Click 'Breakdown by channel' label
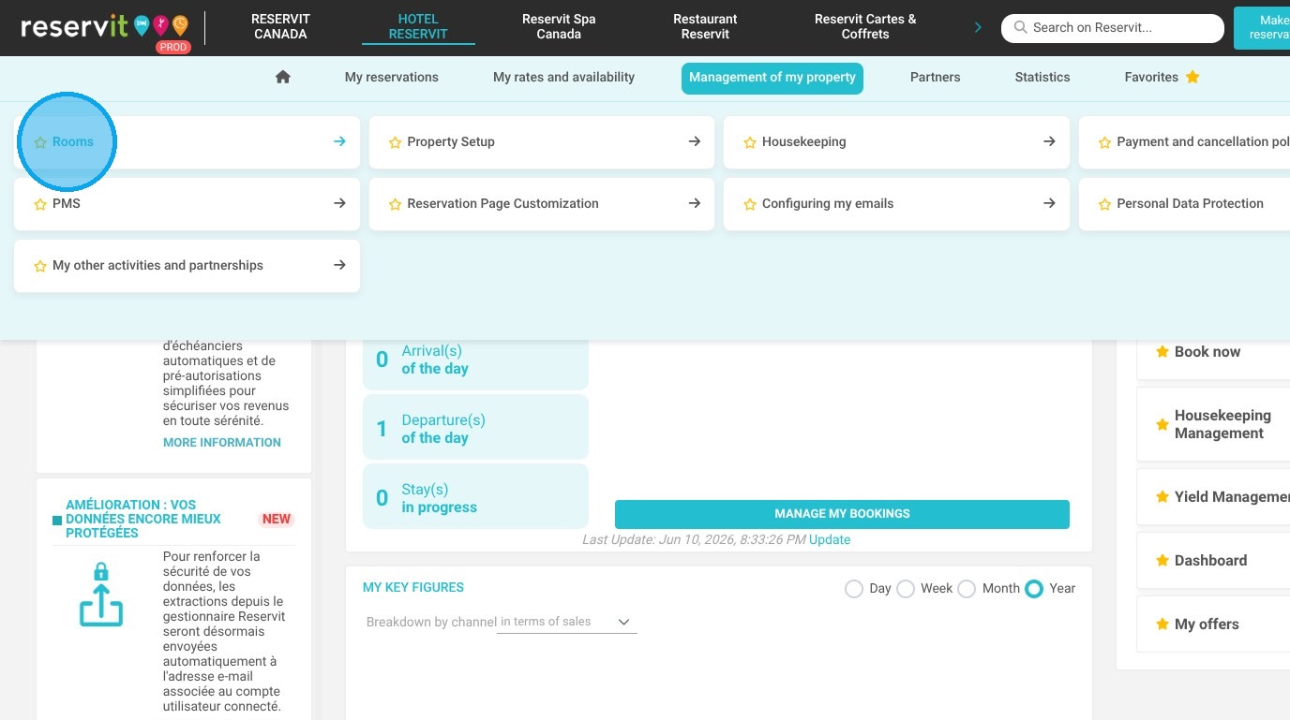The height and width of the screenshot is (720, 1290). (x=431, y=623)
